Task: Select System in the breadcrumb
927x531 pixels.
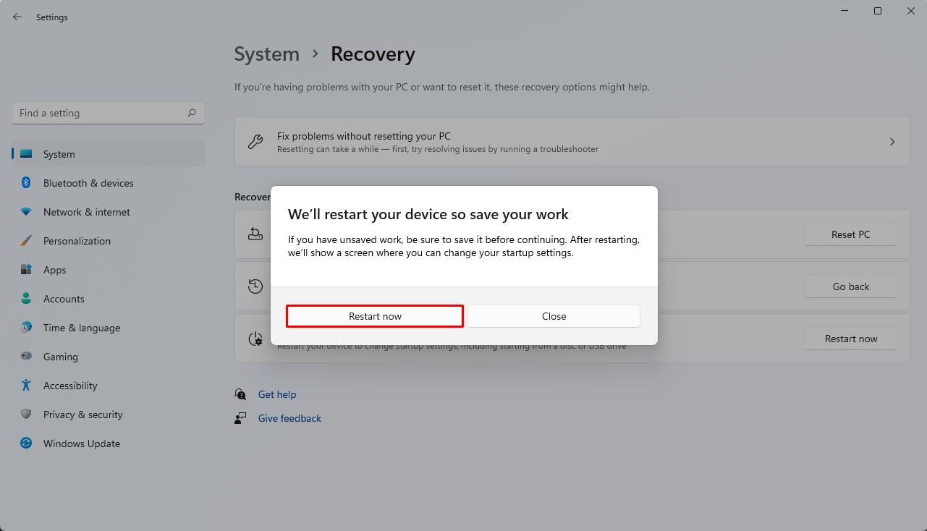Action: coord(267,54)
